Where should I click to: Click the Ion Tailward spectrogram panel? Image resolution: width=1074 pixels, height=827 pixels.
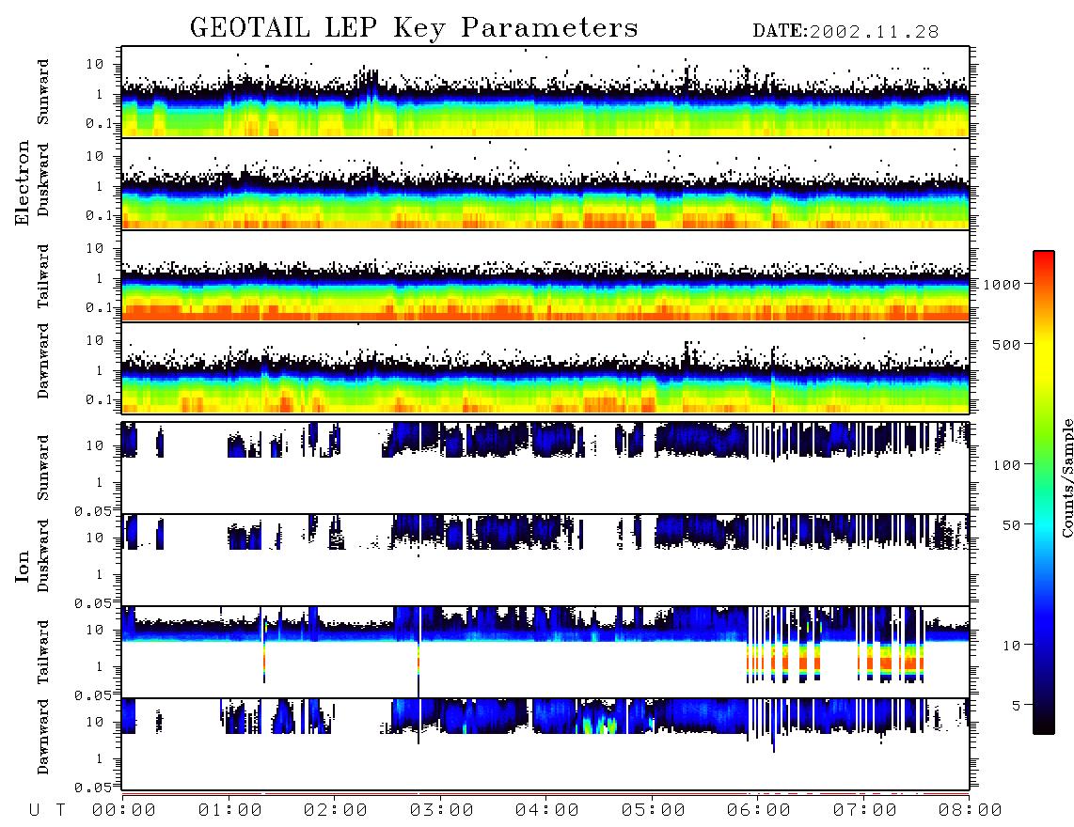[545, 652]
